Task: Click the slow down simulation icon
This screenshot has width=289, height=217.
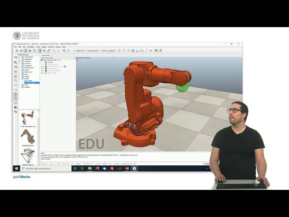Action: 137,51
